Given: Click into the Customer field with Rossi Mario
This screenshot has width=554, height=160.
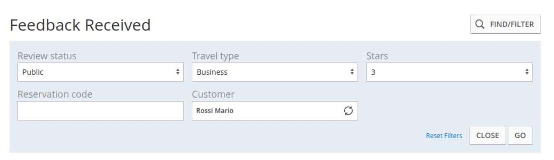Looking at the screenshot, I should click(x=275, y=111).
